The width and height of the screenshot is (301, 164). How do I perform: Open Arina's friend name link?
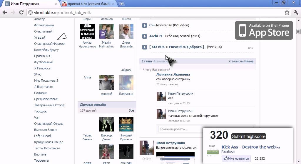pyautogui.click(x=87, y=77)
